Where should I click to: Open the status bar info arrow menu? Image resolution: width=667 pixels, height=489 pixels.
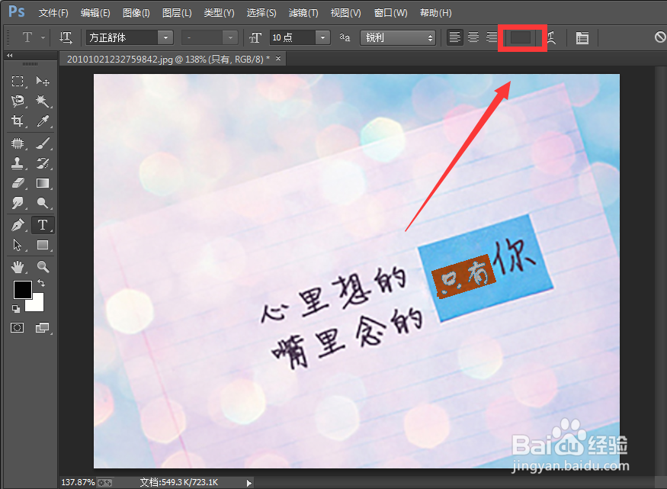click(x=249, y=483)
